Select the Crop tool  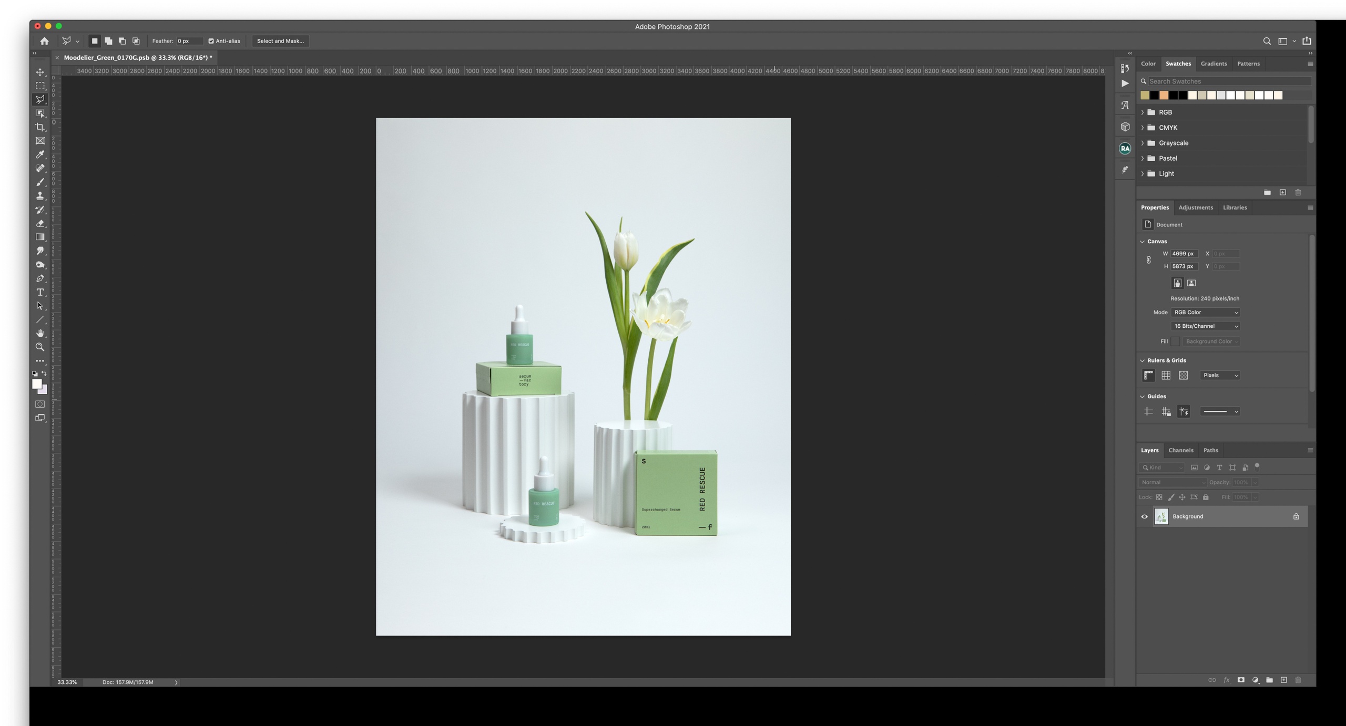[40, 127]
